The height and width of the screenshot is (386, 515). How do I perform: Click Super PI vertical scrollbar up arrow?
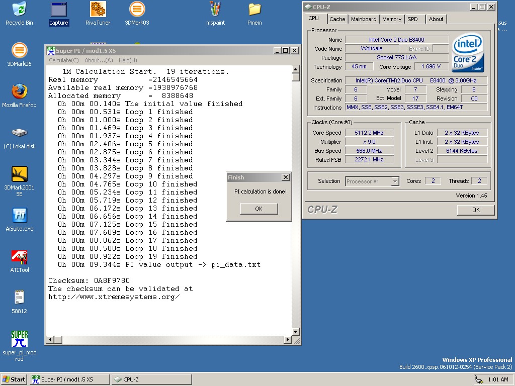295,69
